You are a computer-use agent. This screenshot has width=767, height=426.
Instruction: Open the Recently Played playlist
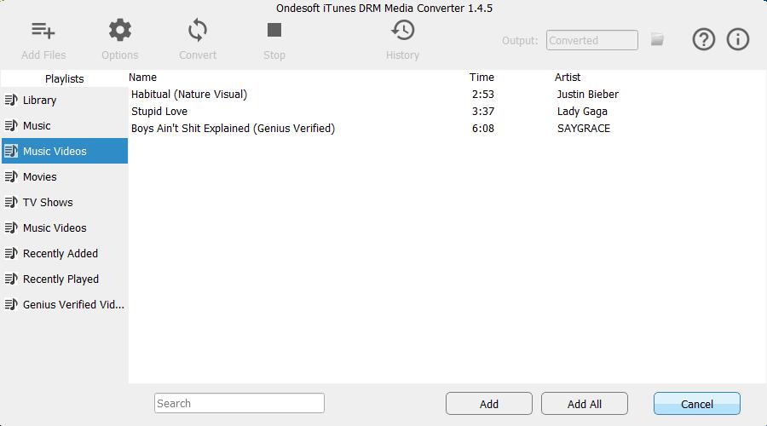[64, 279]
